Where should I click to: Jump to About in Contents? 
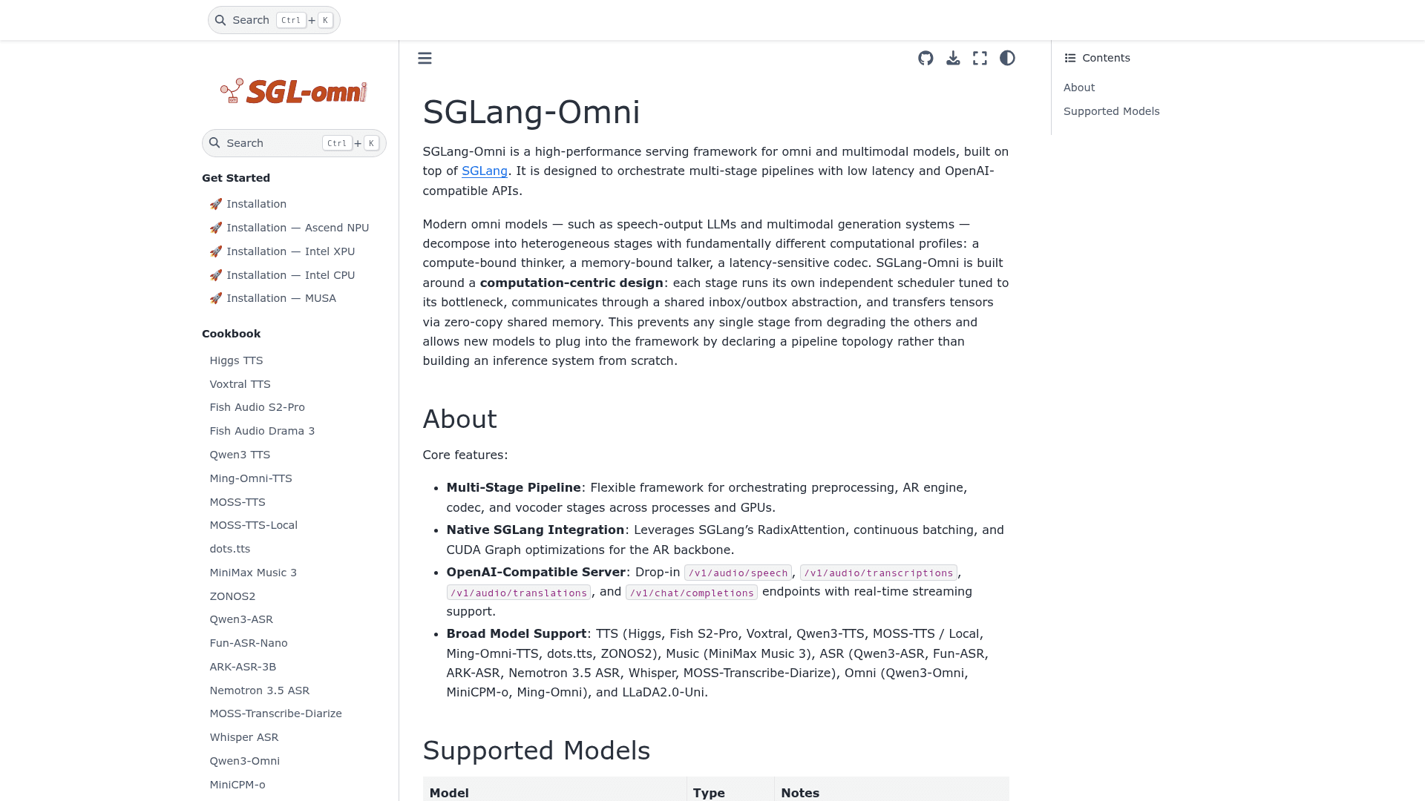[1078, 88]
